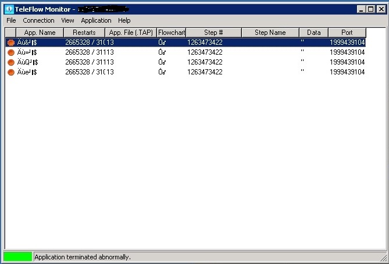Open the Help menu

click(124, 20)
